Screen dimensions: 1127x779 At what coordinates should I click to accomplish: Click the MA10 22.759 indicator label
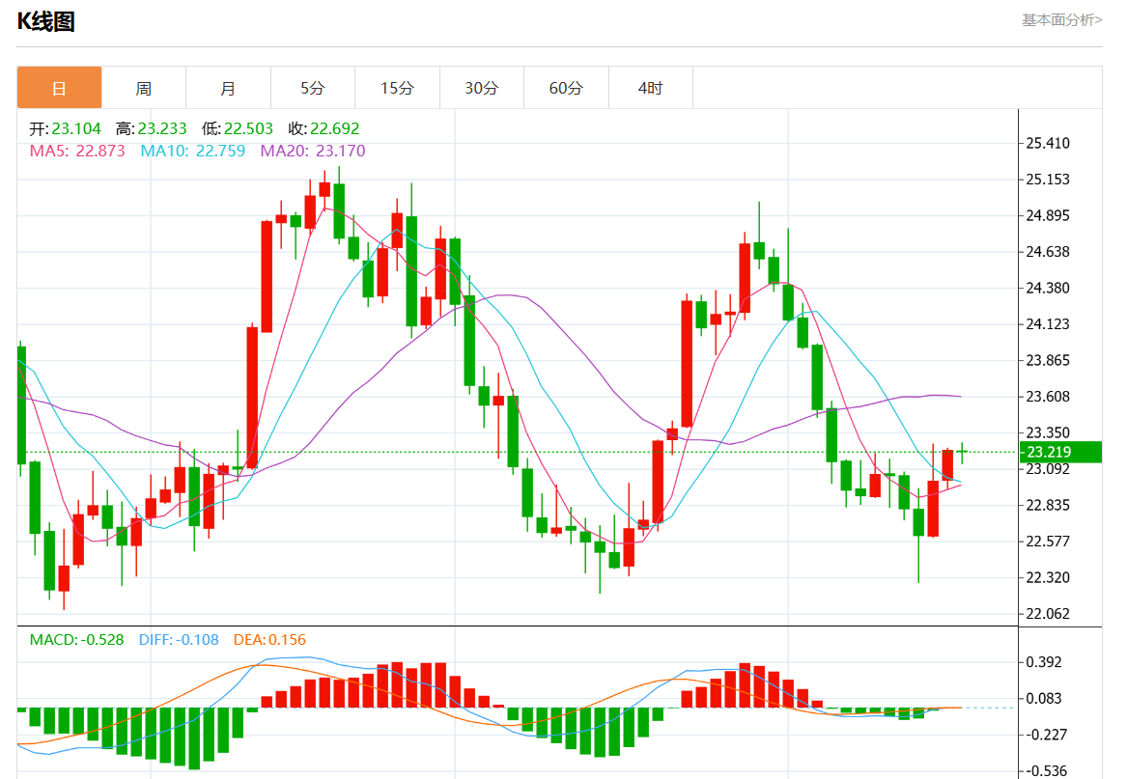click(x=193, y=151)
